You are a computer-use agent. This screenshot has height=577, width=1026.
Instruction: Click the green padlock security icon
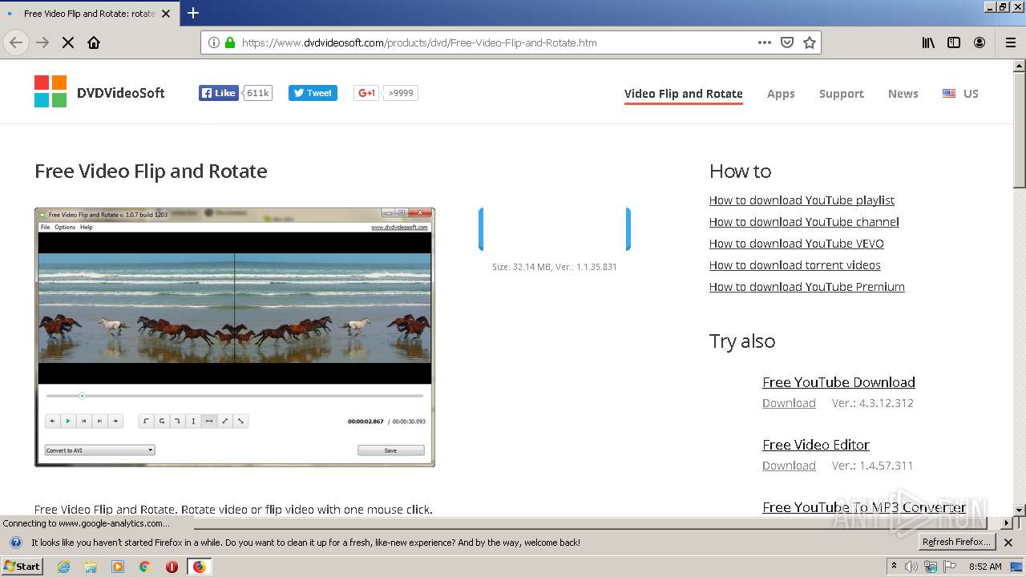click(x=230, y=42)
